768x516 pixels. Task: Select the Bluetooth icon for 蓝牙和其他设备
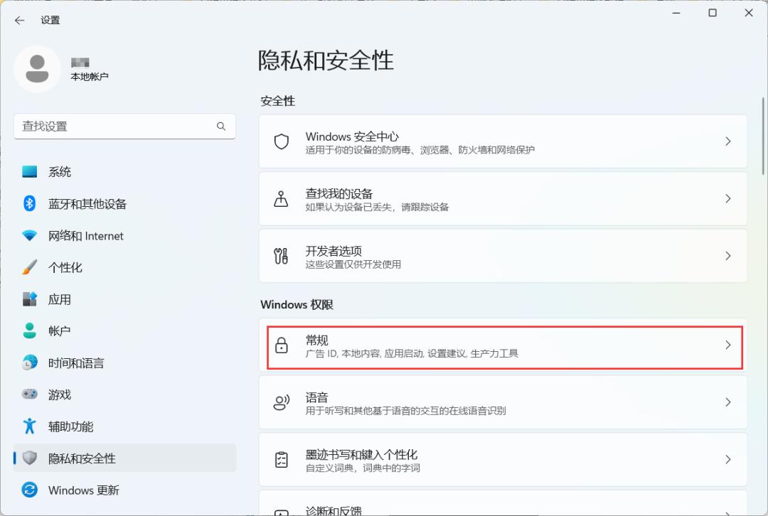pyautogui.click(x=29, y=203)
